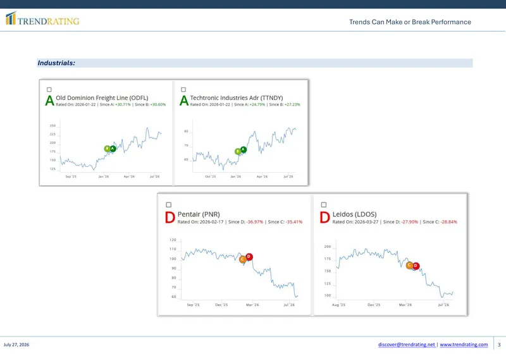Click ODFL Since A +30.71% value
The height and width of the screenshot is (358, 506).
(x=123, y=104)
